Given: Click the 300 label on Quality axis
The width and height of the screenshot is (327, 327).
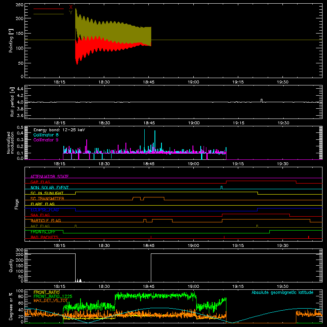Looking at the screenshot, I should pyautogui.click(x=20, y=250).
